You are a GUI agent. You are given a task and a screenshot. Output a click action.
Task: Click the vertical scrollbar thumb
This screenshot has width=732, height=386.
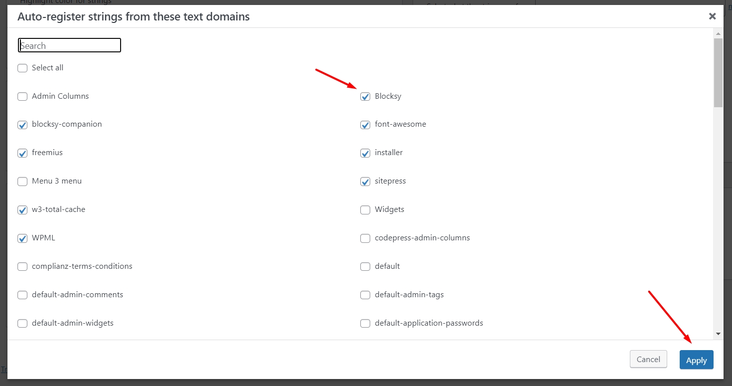[718, 73]
